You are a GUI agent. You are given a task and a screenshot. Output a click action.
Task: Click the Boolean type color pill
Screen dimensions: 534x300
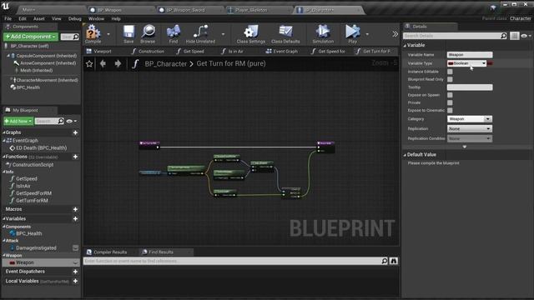point(451,63)
